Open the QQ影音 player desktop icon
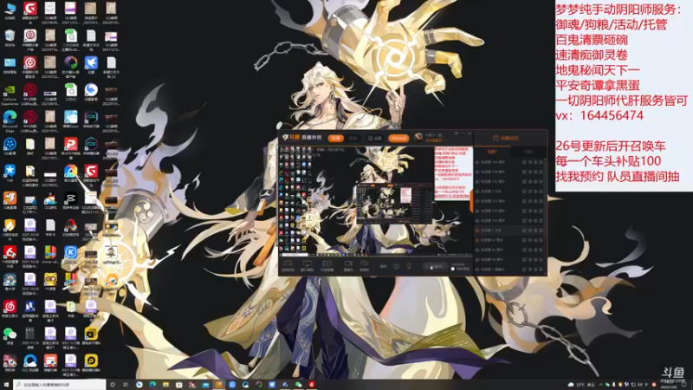The width and height of the screenshot is (693, 390). 10,146
